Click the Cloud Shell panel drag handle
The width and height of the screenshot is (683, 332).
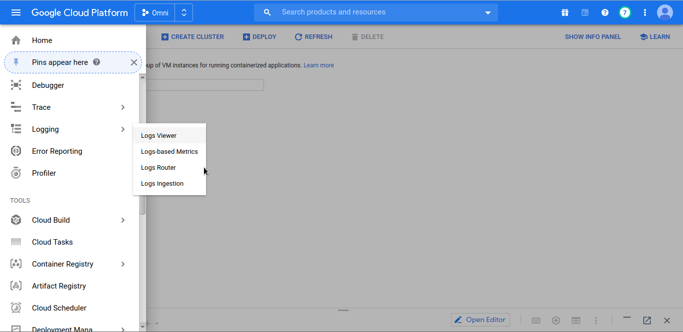click(343, 310)
